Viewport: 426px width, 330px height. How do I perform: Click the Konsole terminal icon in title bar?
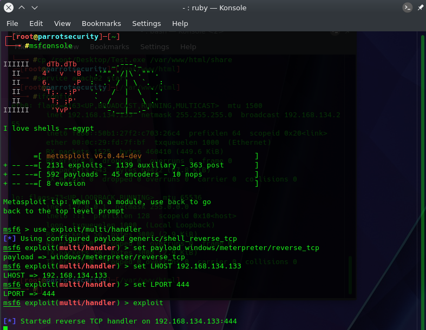tap(407, 8)
